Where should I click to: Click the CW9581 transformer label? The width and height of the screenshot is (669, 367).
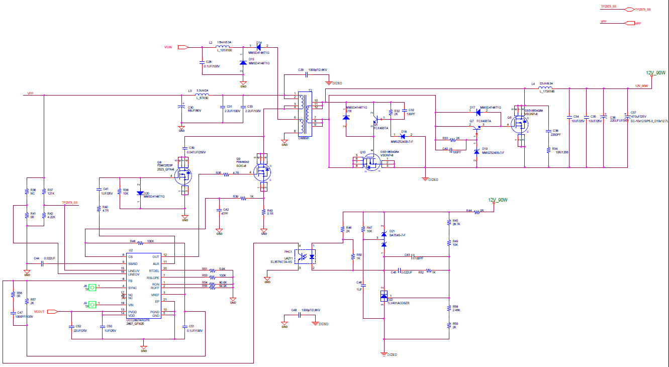303,138
